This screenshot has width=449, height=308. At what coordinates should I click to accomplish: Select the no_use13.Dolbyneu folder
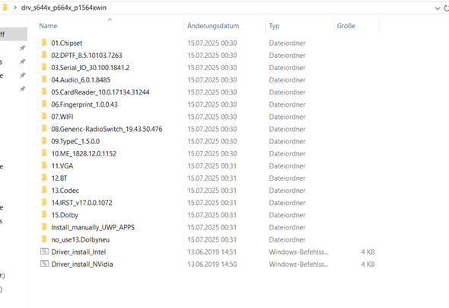[80, 239]
